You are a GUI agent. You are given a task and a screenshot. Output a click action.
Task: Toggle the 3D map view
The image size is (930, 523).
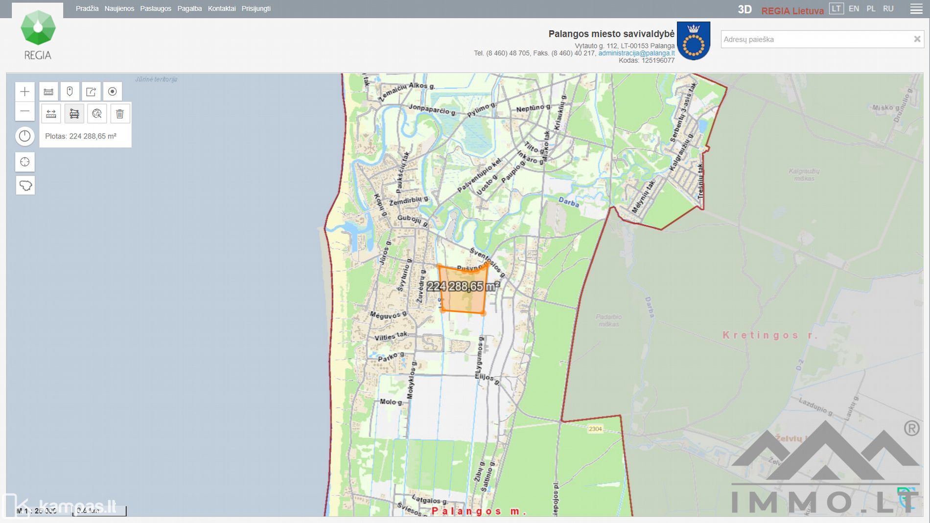(x=744, y=9)
